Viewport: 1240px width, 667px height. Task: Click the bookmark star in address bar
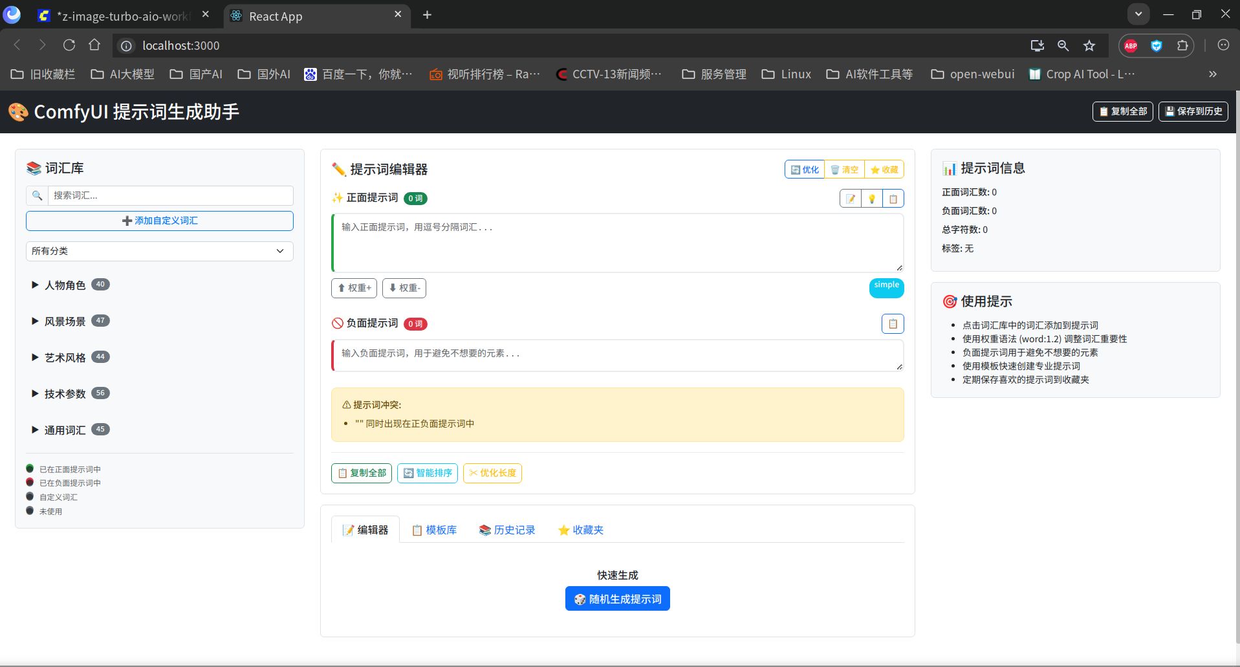point(1089,45)
